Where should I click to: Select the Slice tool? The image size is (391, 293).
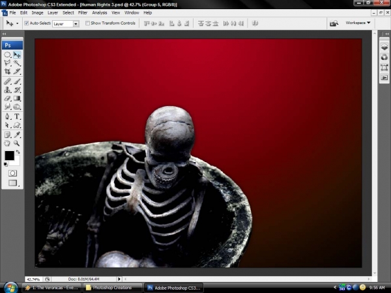(x=17, y=71)
